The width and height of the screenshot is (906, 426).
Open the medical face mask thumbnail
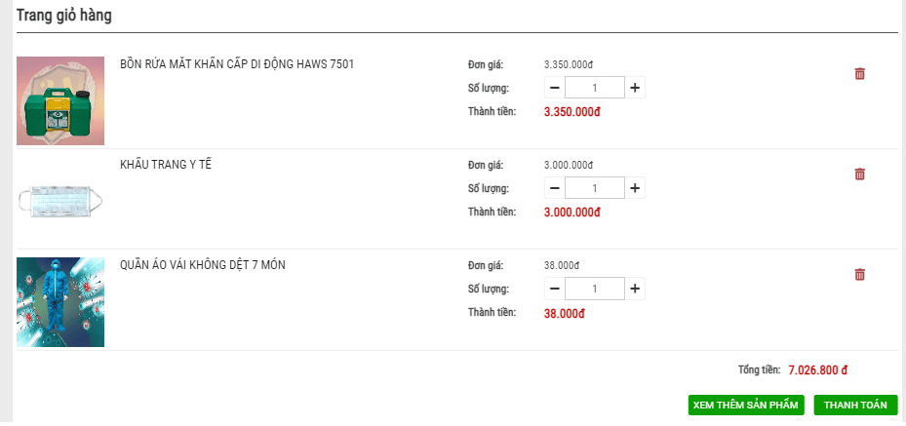[60, 202]
